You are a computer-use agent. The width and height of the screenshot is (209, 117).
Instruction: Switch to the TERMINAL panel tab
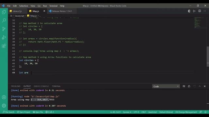56,86
